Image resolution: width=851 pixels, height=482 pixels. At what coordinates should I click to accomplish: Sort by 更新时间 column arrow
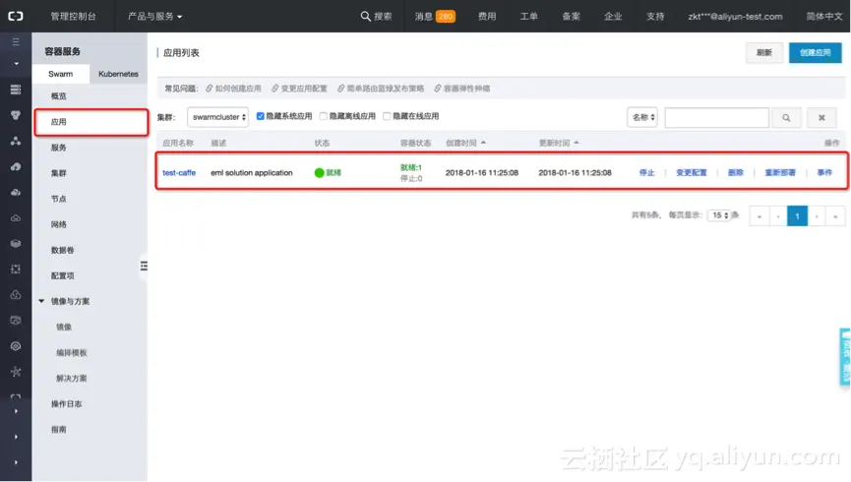tap(577, 143)
